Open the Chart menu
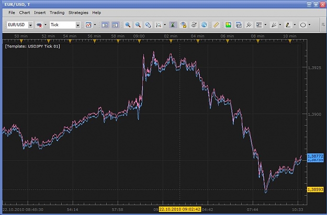Image resolution: width=327 pixels, height=215 pixels. click(25, 13)
